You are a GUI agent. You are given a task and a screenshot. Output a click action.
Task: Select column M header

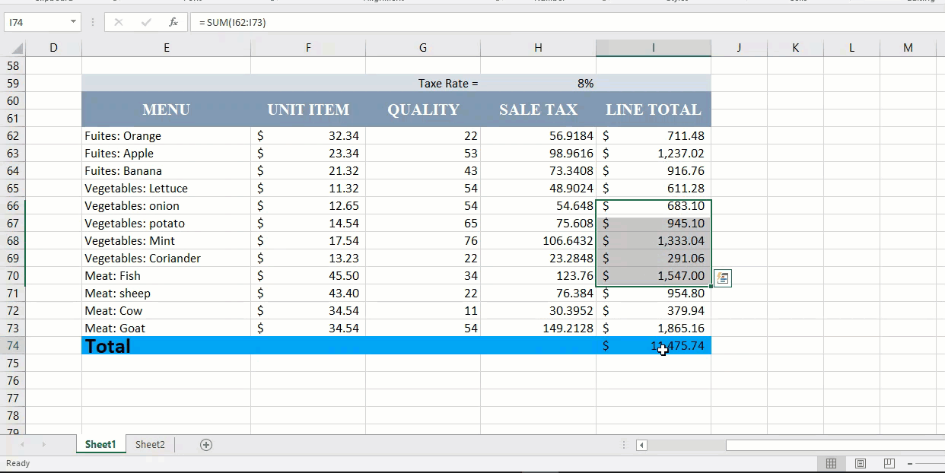tap(908, 48)
